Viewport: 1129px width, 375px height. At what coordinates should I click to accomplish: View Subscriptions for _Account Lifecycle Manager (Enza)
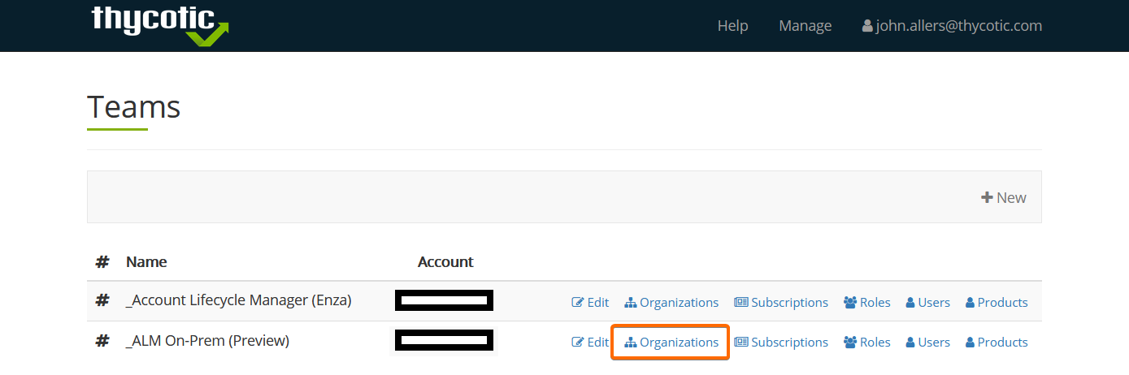[781, 302]
